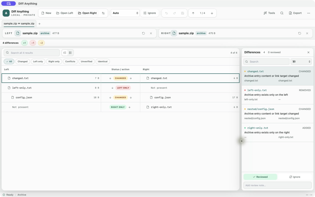Click the toolbar search magnifier icon
The image size is (315, 197).
click(x=282, y=13)
